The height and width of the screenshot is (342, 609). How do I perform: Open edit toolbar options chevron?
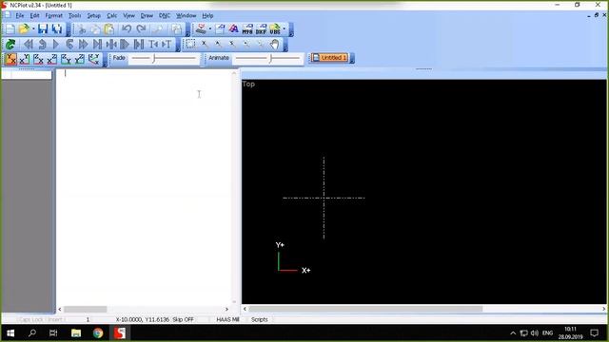187,29
